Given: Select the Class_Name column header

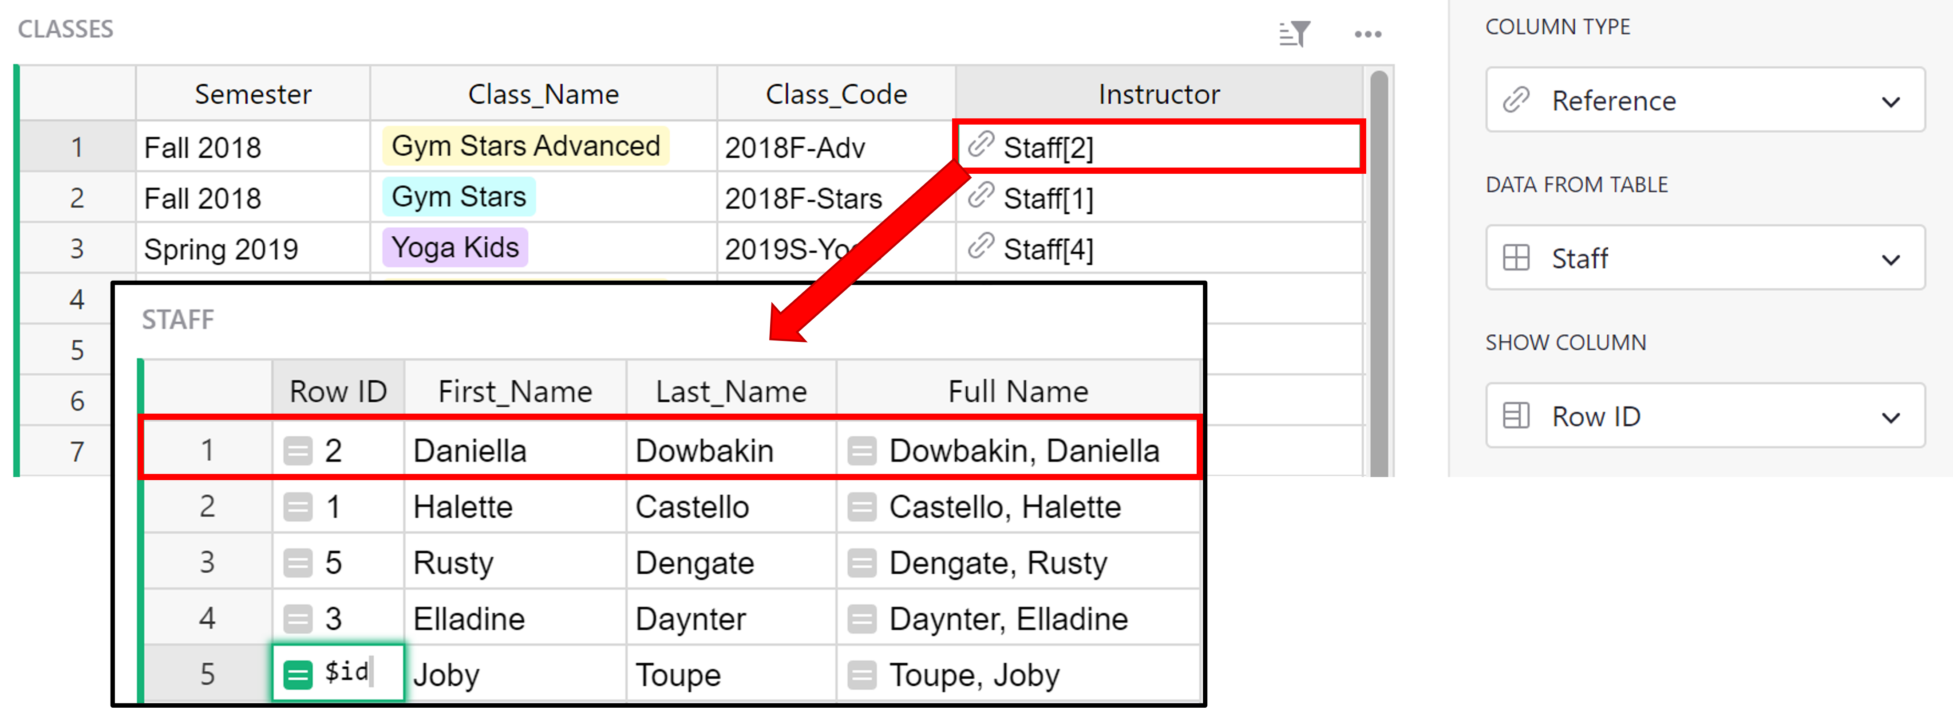Looking at the screenshot, I should [543, 93].
